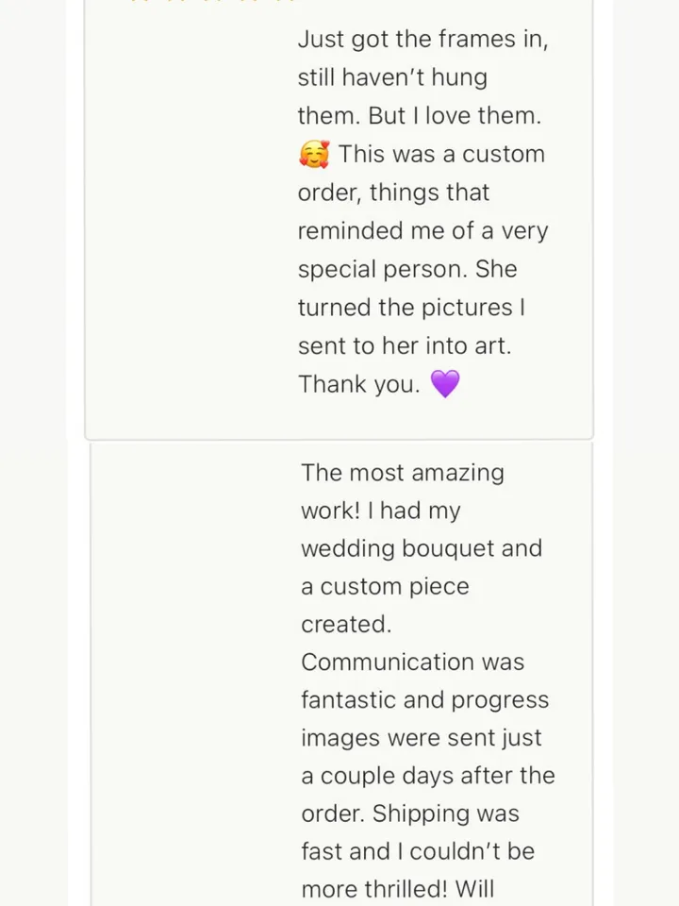
Task: Click the 'This was a custom' text
Action: 441,154
